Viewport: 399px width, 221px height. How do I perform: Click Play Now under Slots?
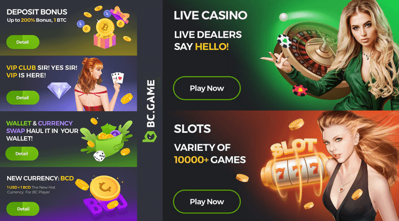pos(207,202)
